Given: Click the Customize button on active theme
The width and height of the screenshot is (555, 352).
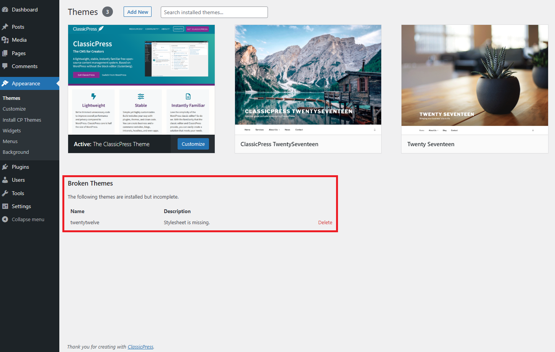Looking at the screenshot, I should click(193, 144).
